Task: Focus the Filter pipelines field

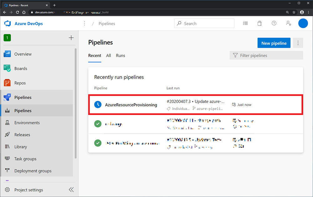Action: (266, 55)
